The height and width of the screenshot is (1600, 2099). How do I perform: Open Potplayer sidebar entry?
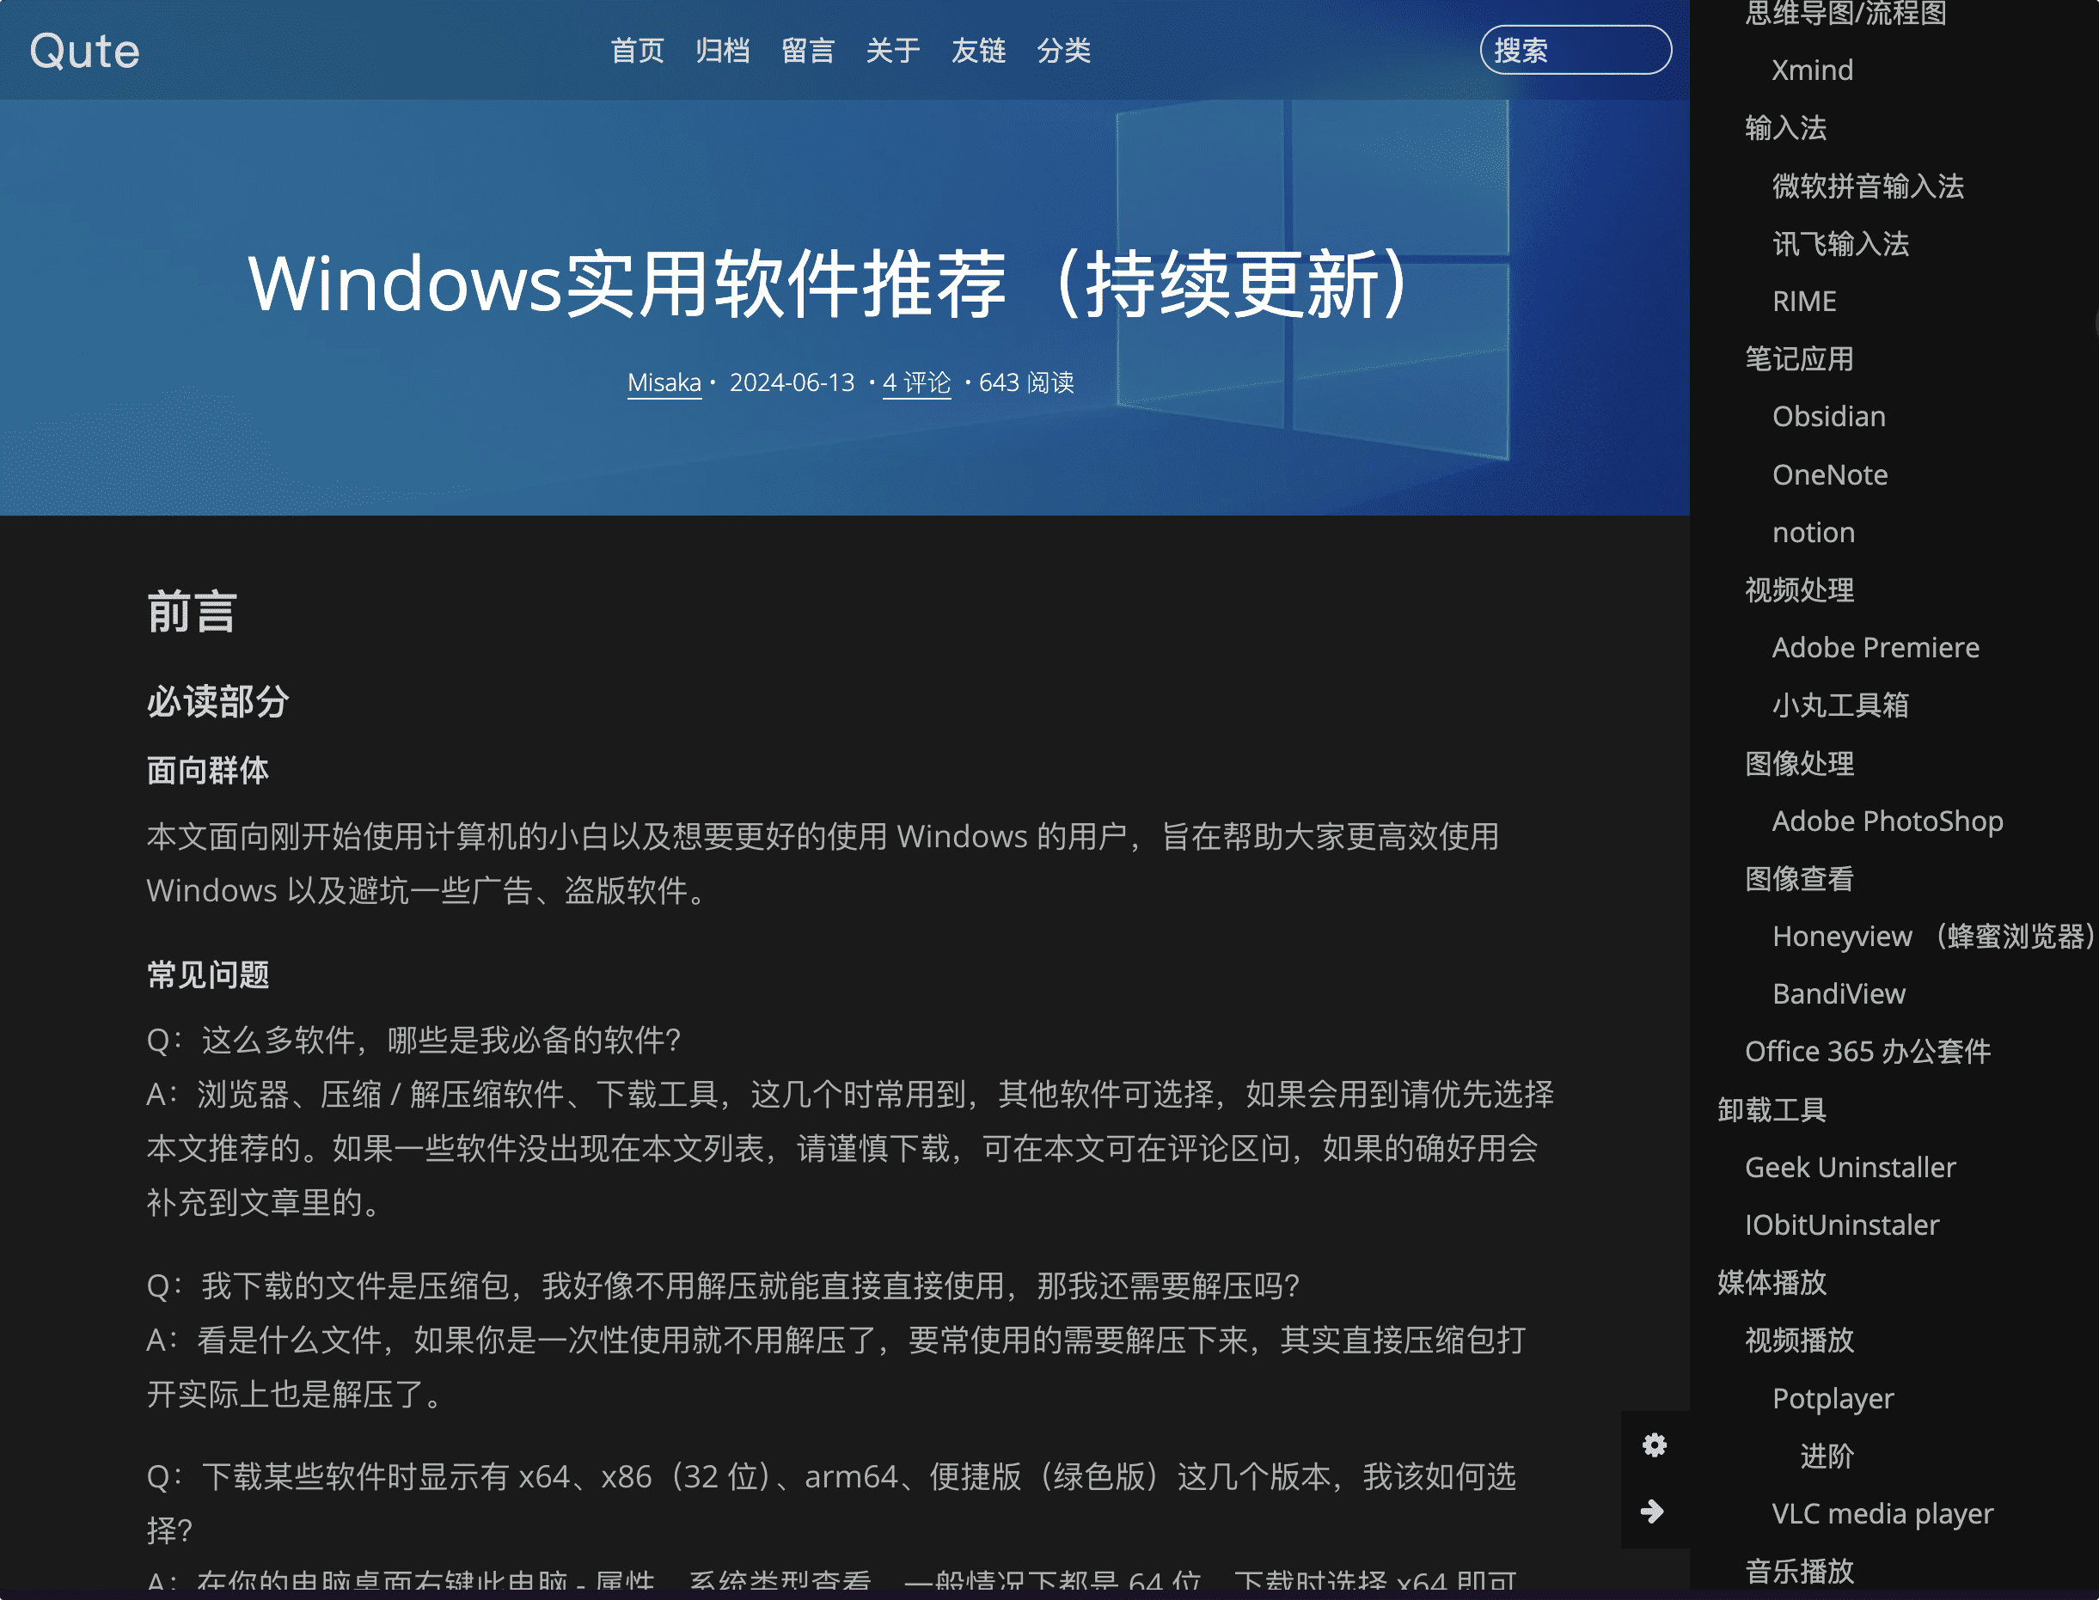(x=1832, y=1396)
